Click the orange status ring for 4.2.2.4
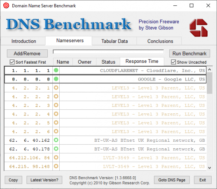Screen dimensions: 217x189 [x=56, y=114]
